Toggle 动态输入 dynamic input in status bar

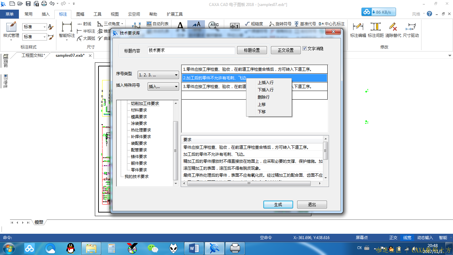click(425, 238)
